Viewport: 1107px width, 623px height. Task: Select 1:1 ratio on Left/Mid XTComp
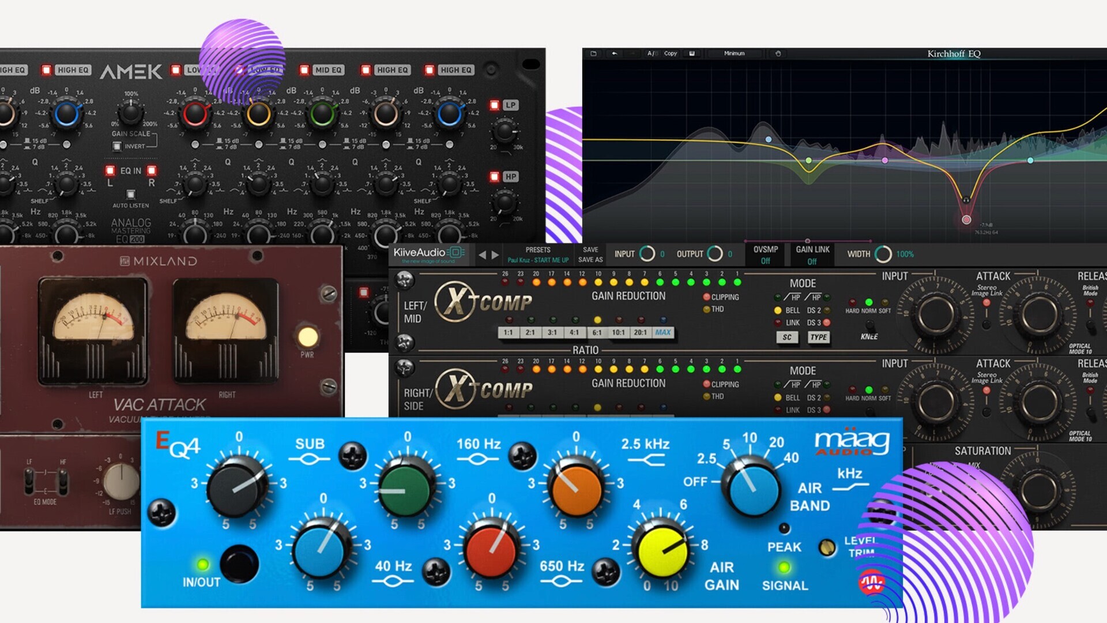pos(508,333)
